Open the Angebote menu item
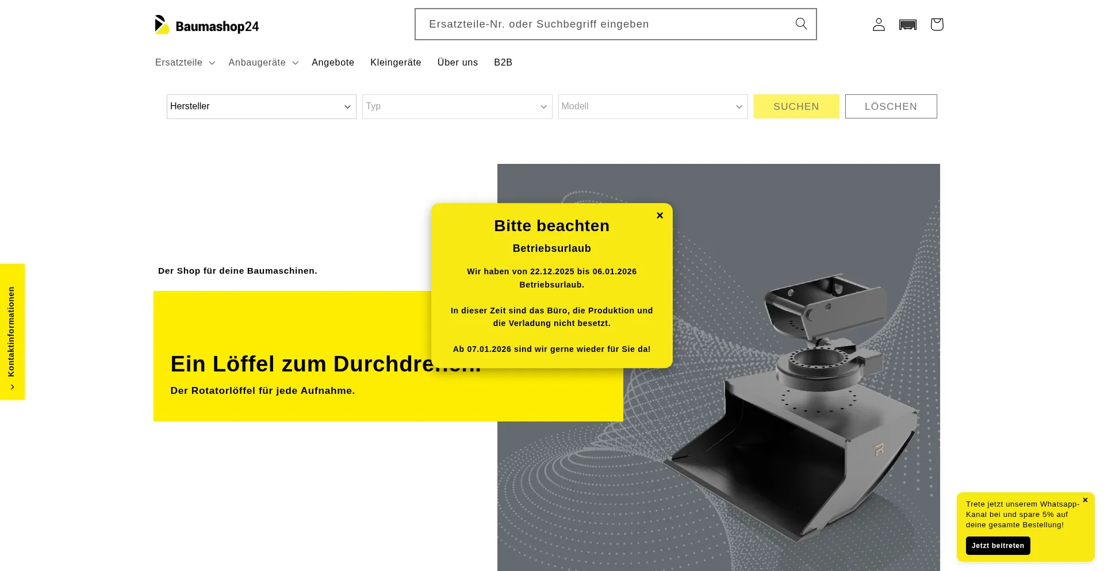The width and height of the screenshot is (1104, 571). coord(332,62)
